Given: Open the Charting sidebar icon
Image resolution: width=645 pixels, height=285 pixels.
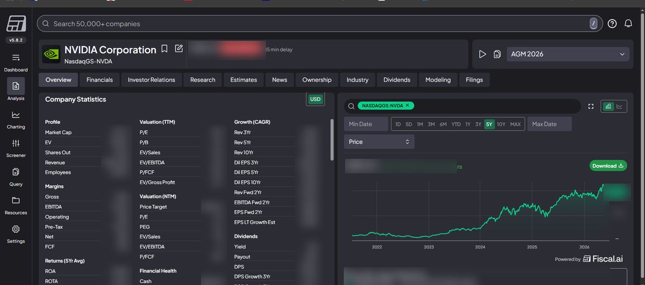Looking at the screenshot, I should point(16,115).
